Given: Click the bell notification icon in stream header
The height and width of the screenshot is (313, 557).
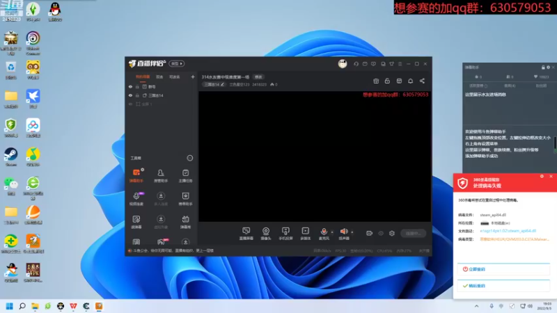Looking at the screenshot, I should (410, 81).
